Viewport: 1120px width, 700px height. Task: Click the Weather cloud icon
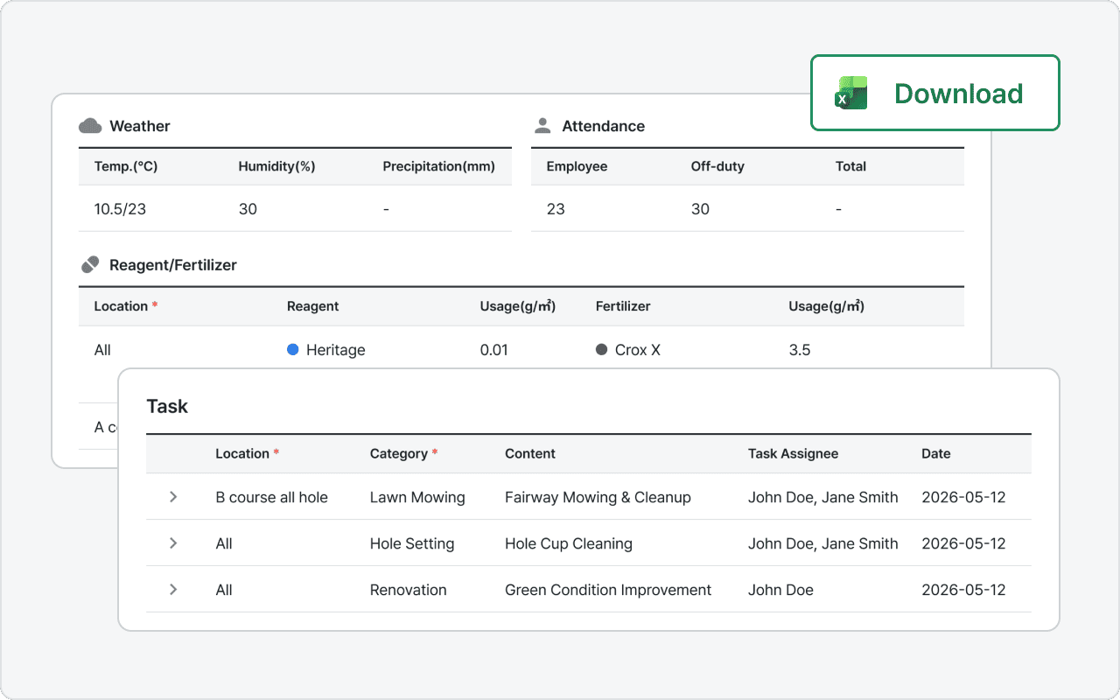[90, 126]
